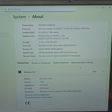Close the Settings window

[110, 8]
